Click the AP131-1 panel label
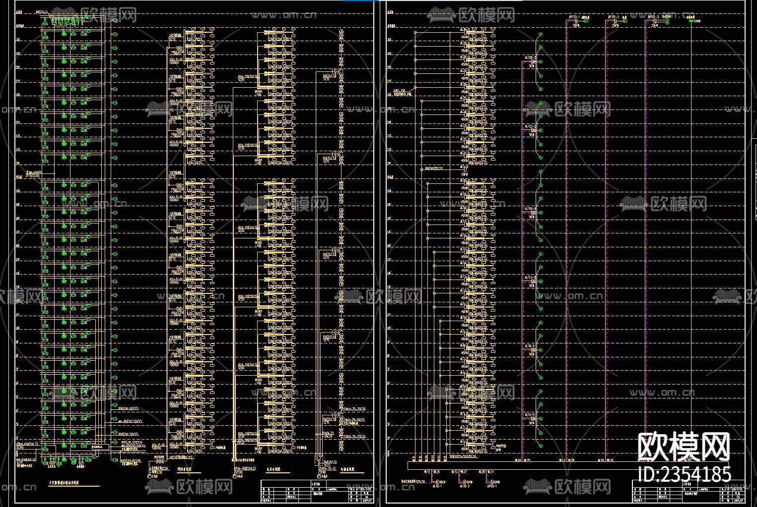Image resolution: width=757 pixels, height=507 pixels. click(573, 16)
